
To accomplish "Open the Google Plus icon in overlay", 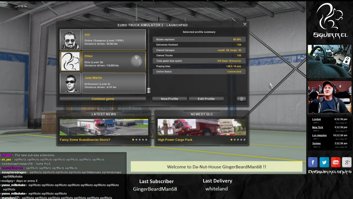I will pos(347,162).
